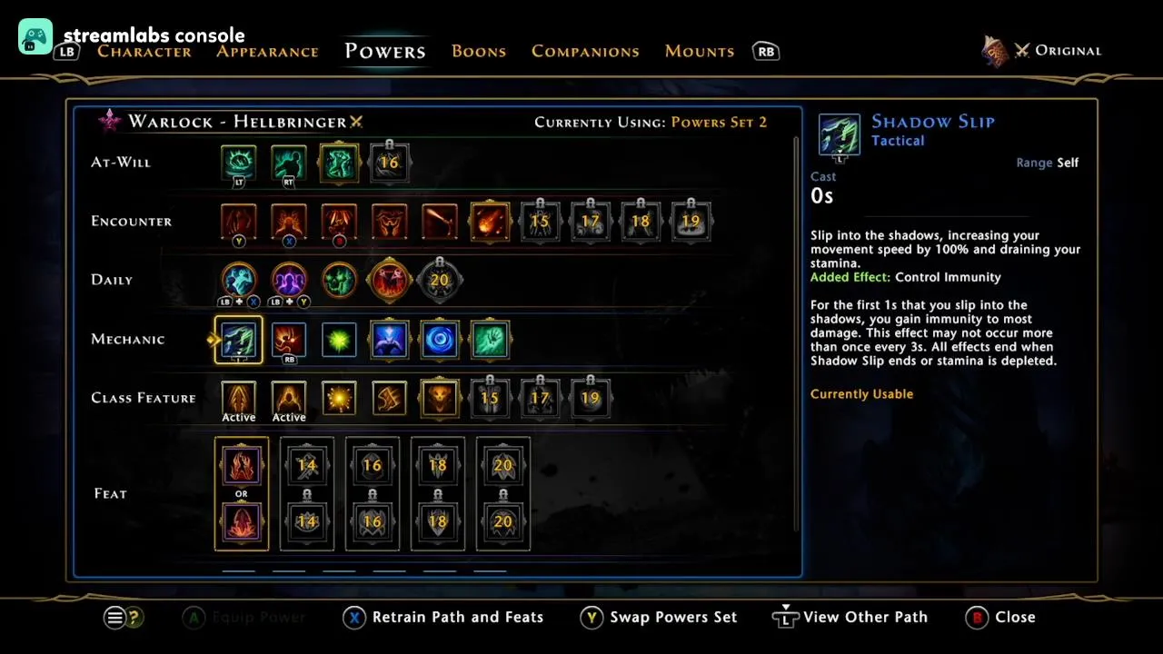Choose the lower flame Feat option

pos(242,521)
